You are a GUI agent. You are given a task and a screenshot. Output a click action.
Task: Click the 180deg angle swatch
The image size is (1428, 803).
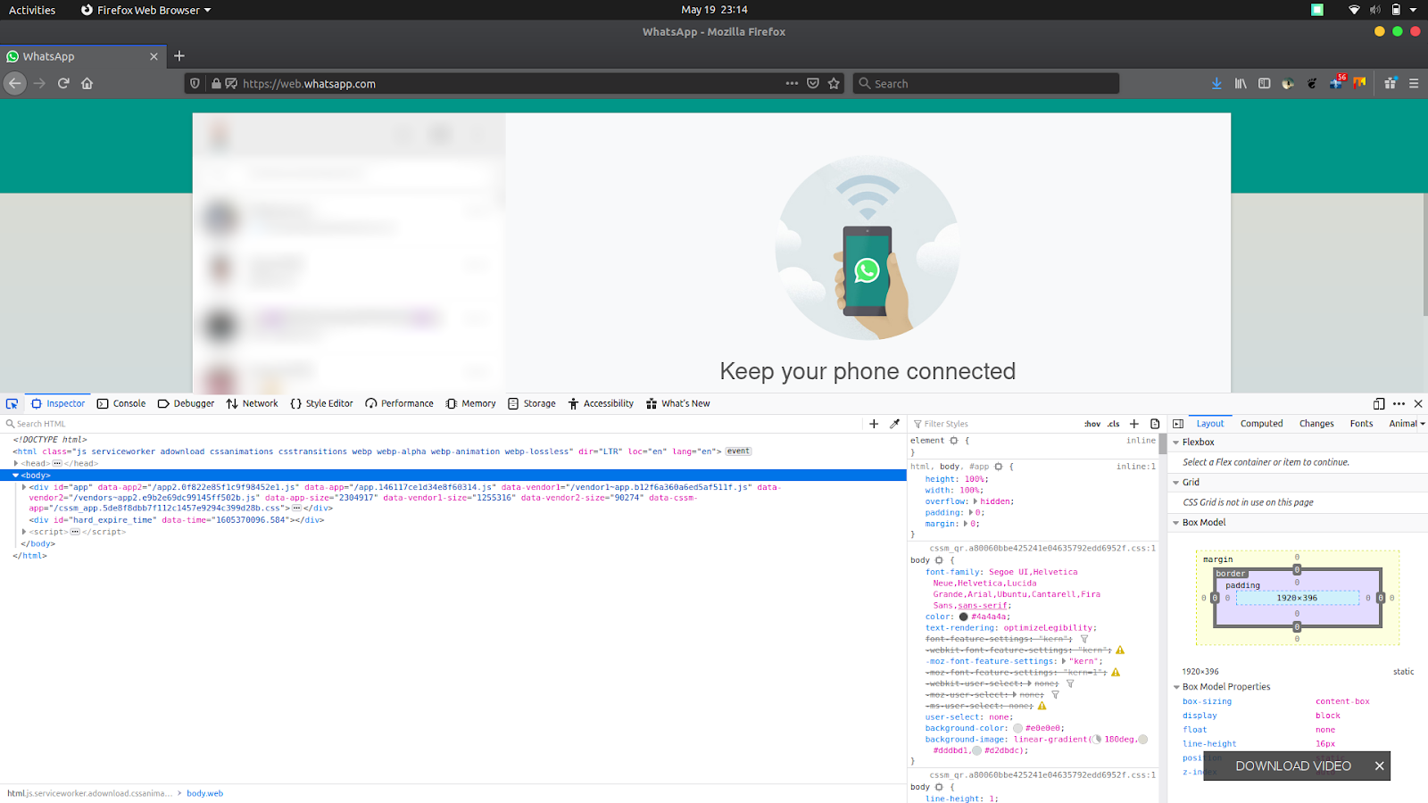tap(1097, 740)
